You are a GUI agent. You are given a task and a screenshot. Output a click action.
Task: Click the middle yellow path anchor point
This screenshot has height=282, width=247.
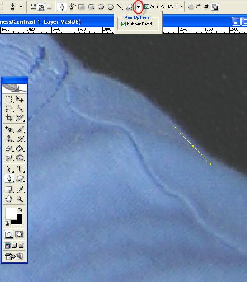[x=193, y=146]
